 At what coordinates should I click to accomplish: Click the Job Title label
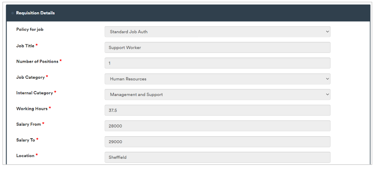[x=25, y=46]
